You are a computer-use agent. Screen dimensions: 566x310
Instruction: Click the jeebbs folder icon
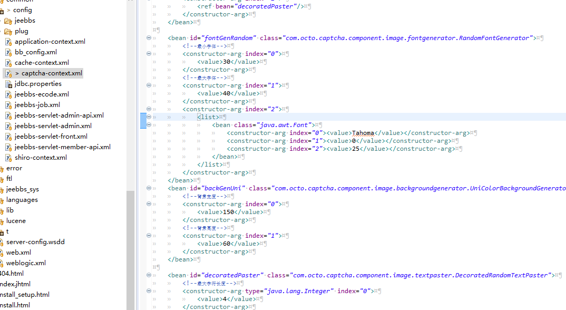(x=8, y=21)
